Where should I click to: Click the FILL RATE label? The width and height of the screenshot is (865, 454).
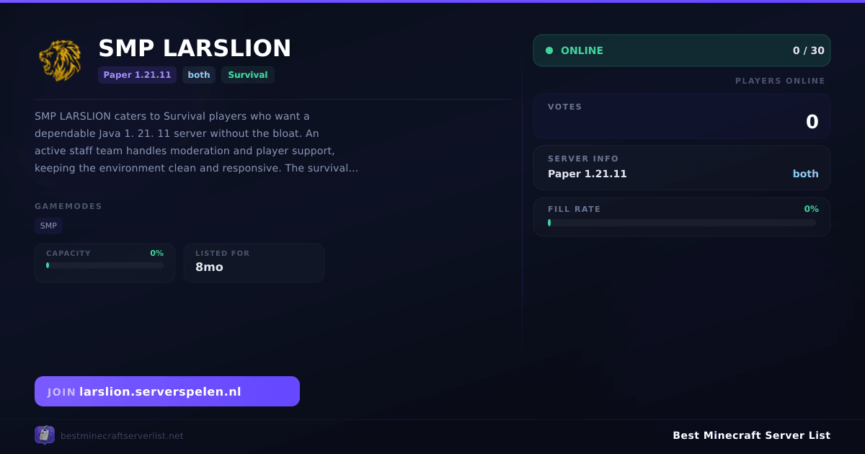coord(575,209)
